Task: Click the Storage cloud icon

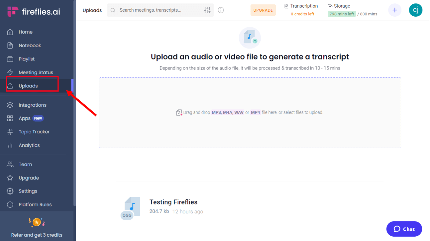Action: [330, 6]
